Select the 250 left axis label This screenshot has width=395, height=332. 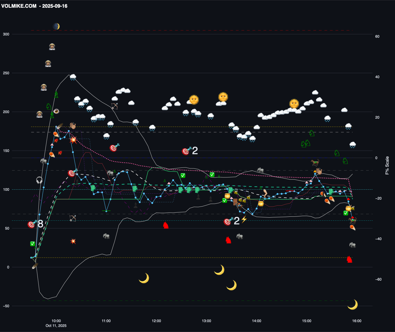[6, 73]
